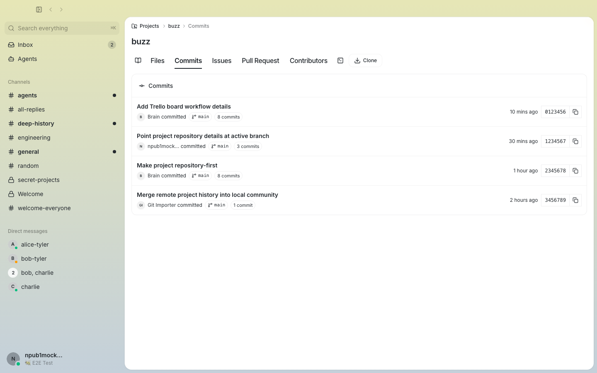The height and width of the screenshot is (373, 597).
Task: Click the Agents robot icon
Action: 11,59
